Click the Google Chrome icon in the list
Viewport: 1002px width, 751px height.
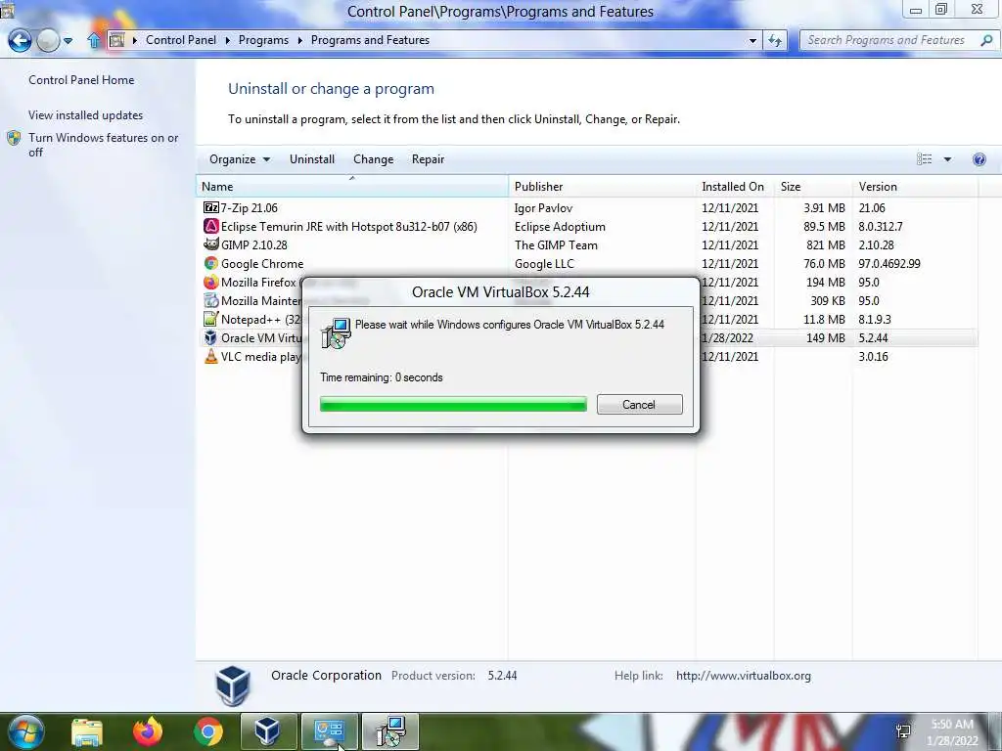[211, 263]
